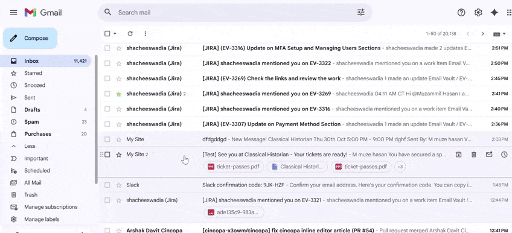
Task: Open the Purchases label
Action: click(x=46, y=134)
